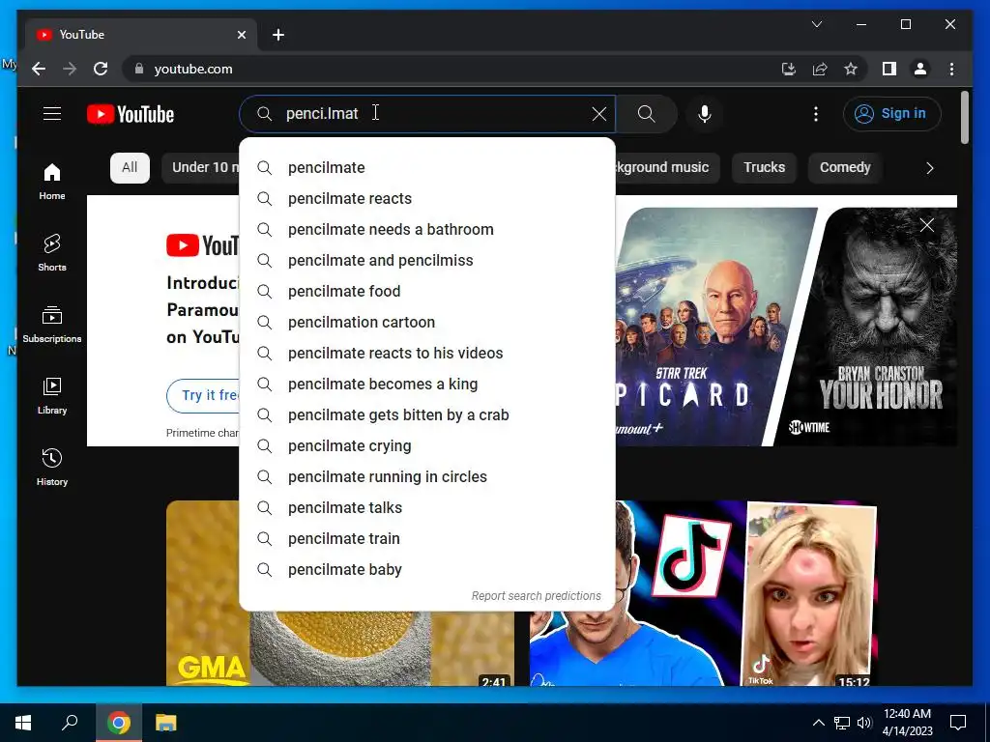
Task: Close the YouTube browser tab
Action: pos(241,35)
